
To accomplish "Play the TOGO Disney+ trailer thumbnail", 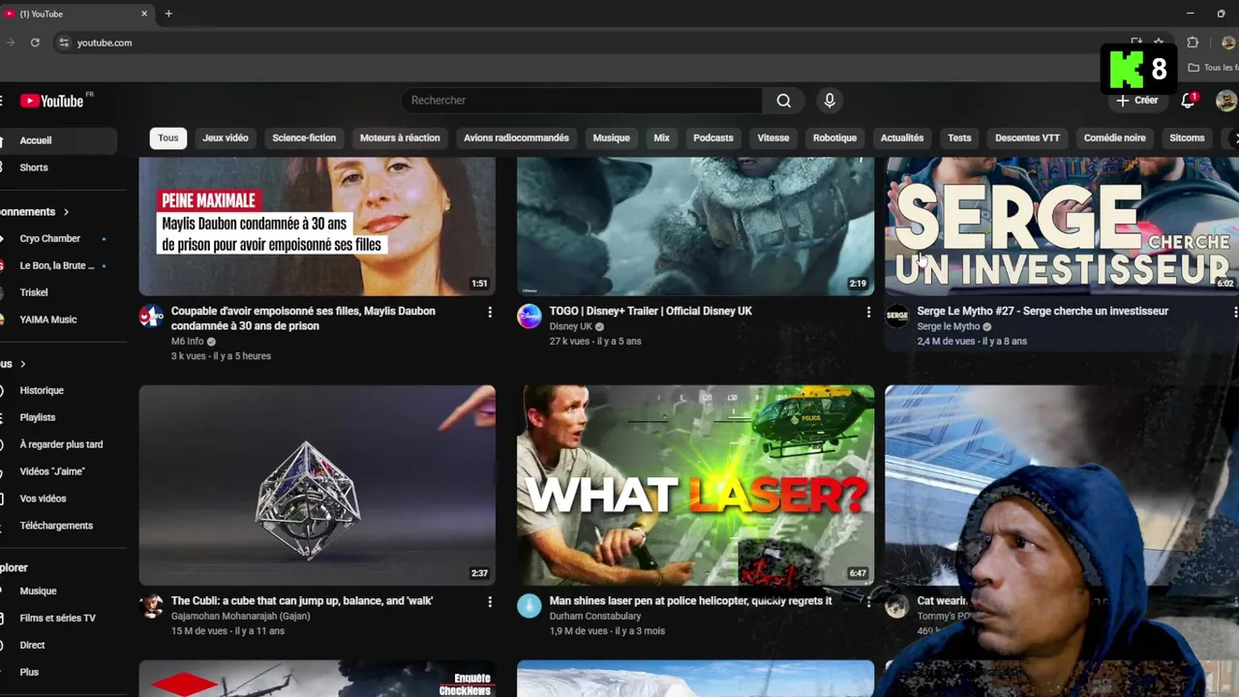I will pos(695,226).
